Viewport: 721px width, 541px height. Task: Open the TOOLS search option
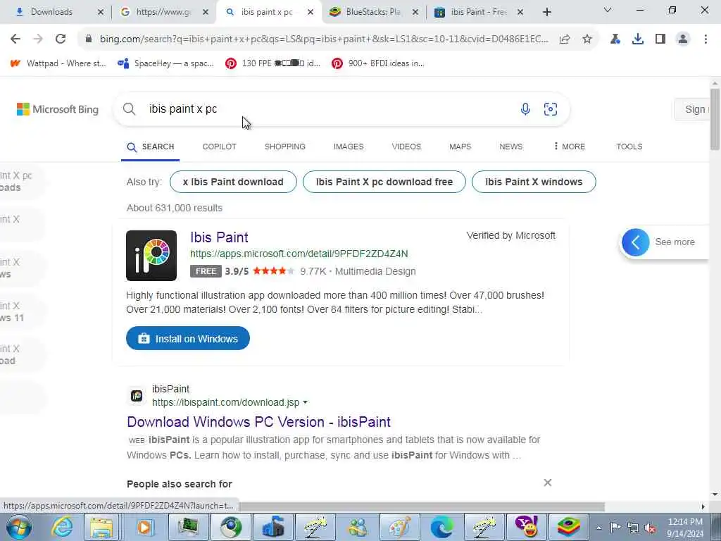tap(629, 147)
